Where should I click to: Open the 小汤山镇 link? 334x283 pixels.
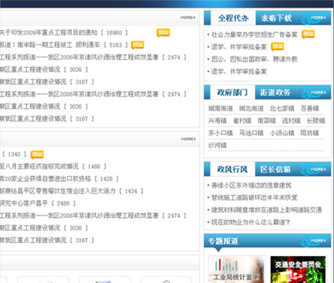click(x=282, y=133)
